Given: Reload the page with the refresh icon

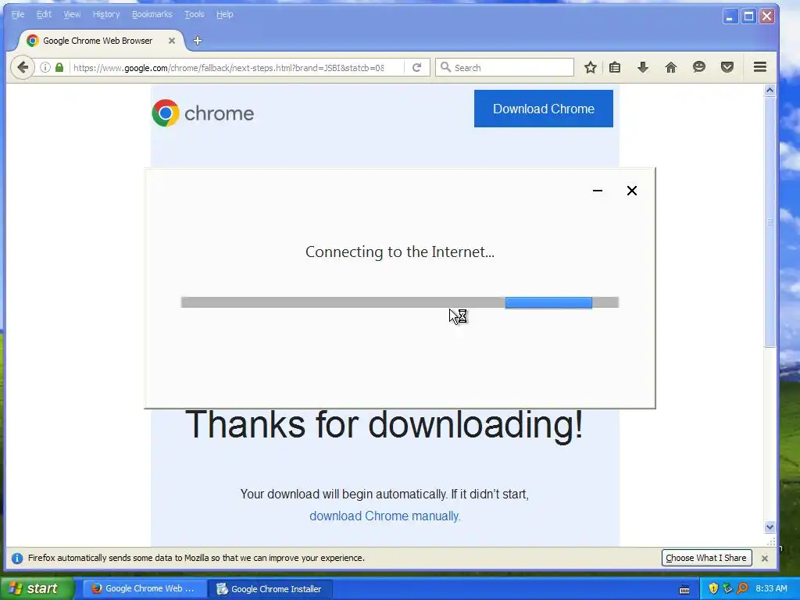Looking at the screenshot, I should point(417,67).
